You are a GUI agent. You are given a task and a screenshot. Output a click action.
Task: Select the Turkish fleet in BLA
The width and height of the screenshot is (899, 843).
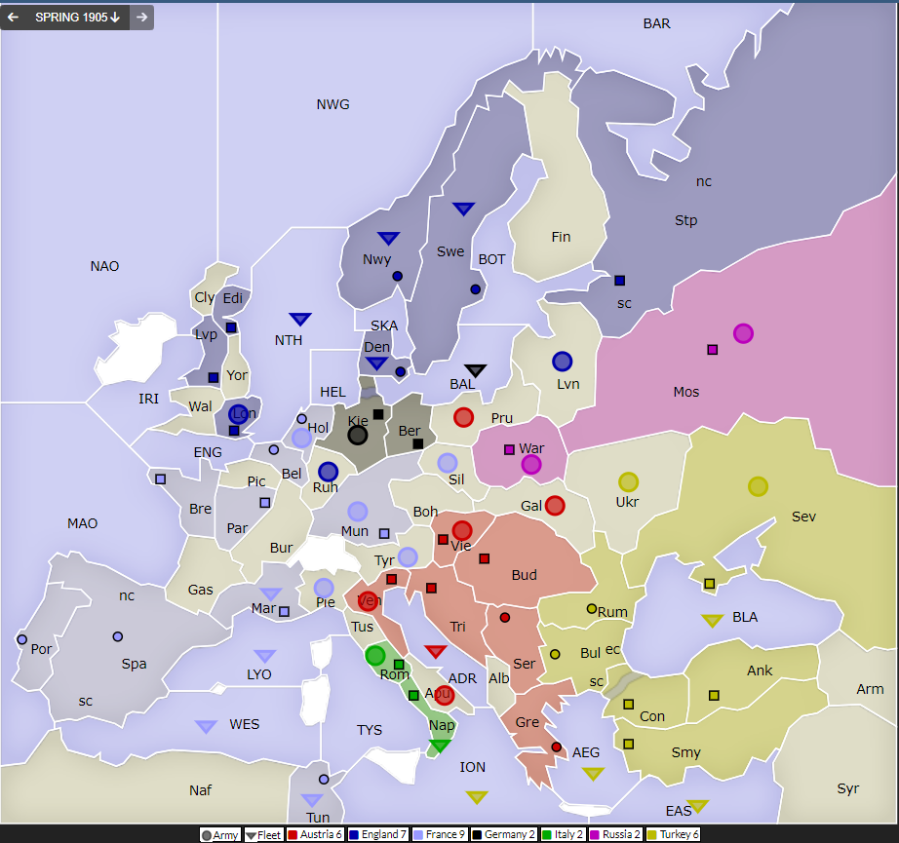pyautogui.click(x=712, y=621)
